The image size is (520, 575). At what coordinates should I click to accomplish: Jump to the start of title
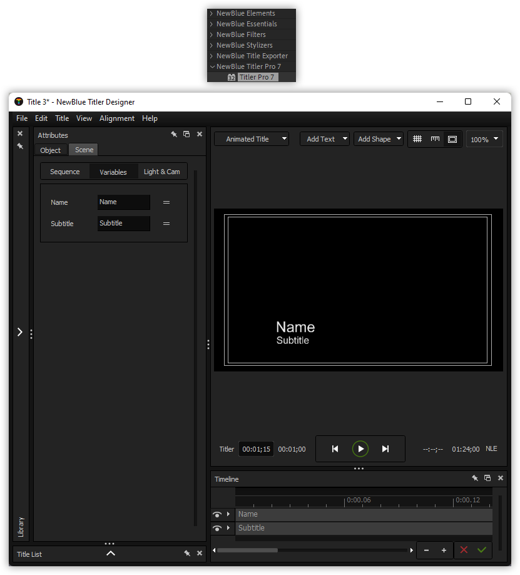click(335, 449)
